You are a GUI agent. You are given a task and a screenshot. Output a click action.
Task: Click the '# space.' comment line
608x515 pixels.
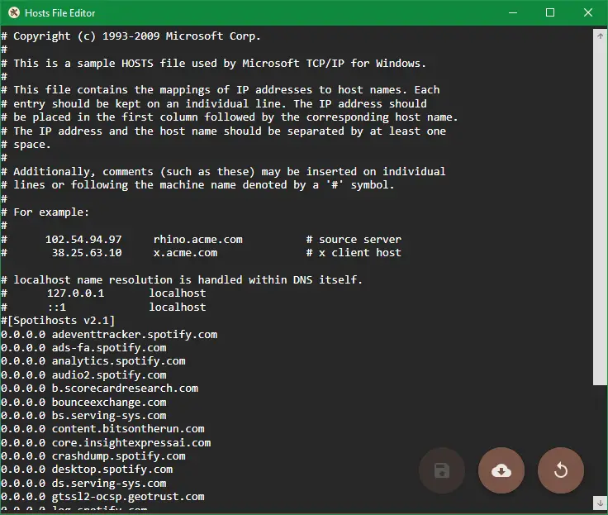[x=26, y=145]
